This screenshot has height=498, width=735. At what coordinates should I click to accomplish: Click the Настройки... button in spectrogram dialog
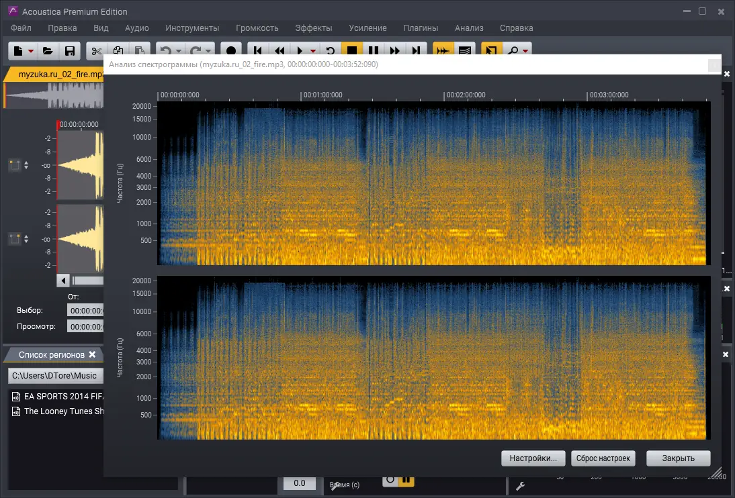[533, 458]
